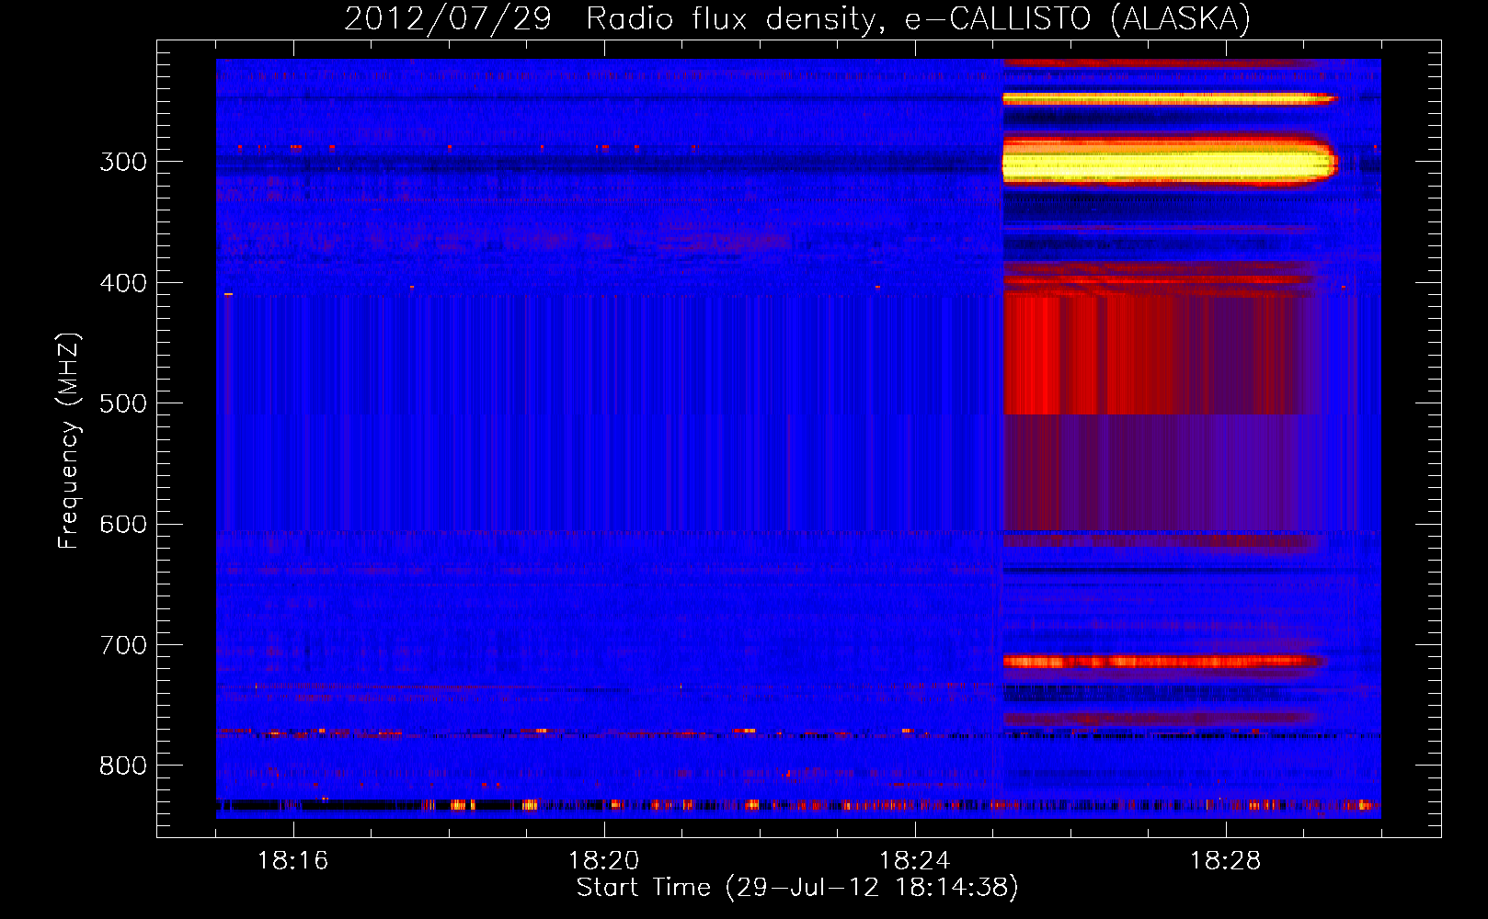Click the 18:20 time tick label

pos(604,861)
